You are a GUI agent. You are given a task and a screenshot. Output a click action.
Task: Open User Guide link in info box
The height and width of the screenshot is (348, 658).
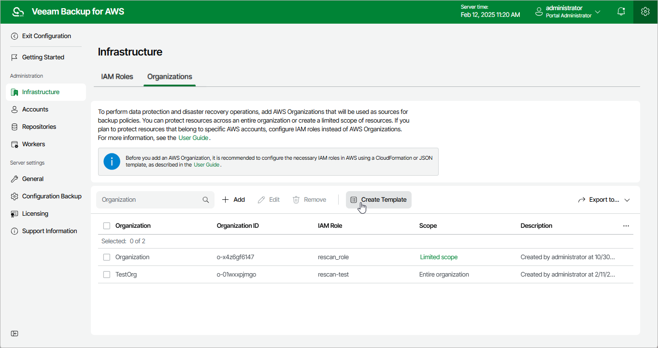[206, 165]
